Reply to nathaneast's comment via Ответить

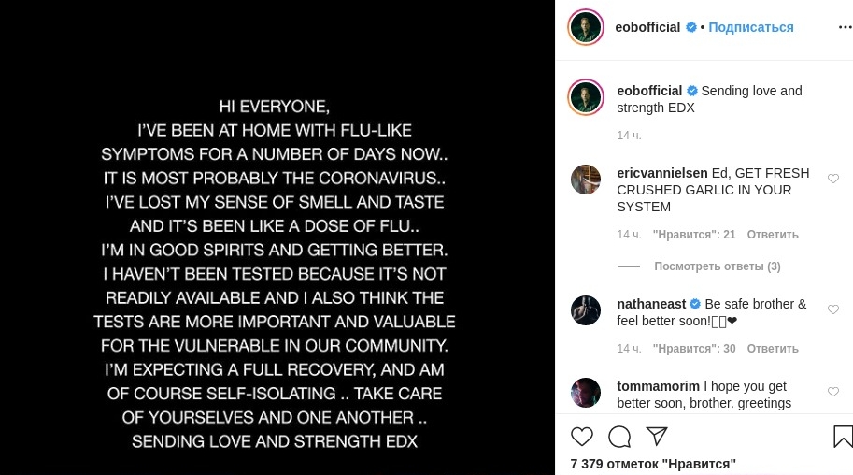773,349
